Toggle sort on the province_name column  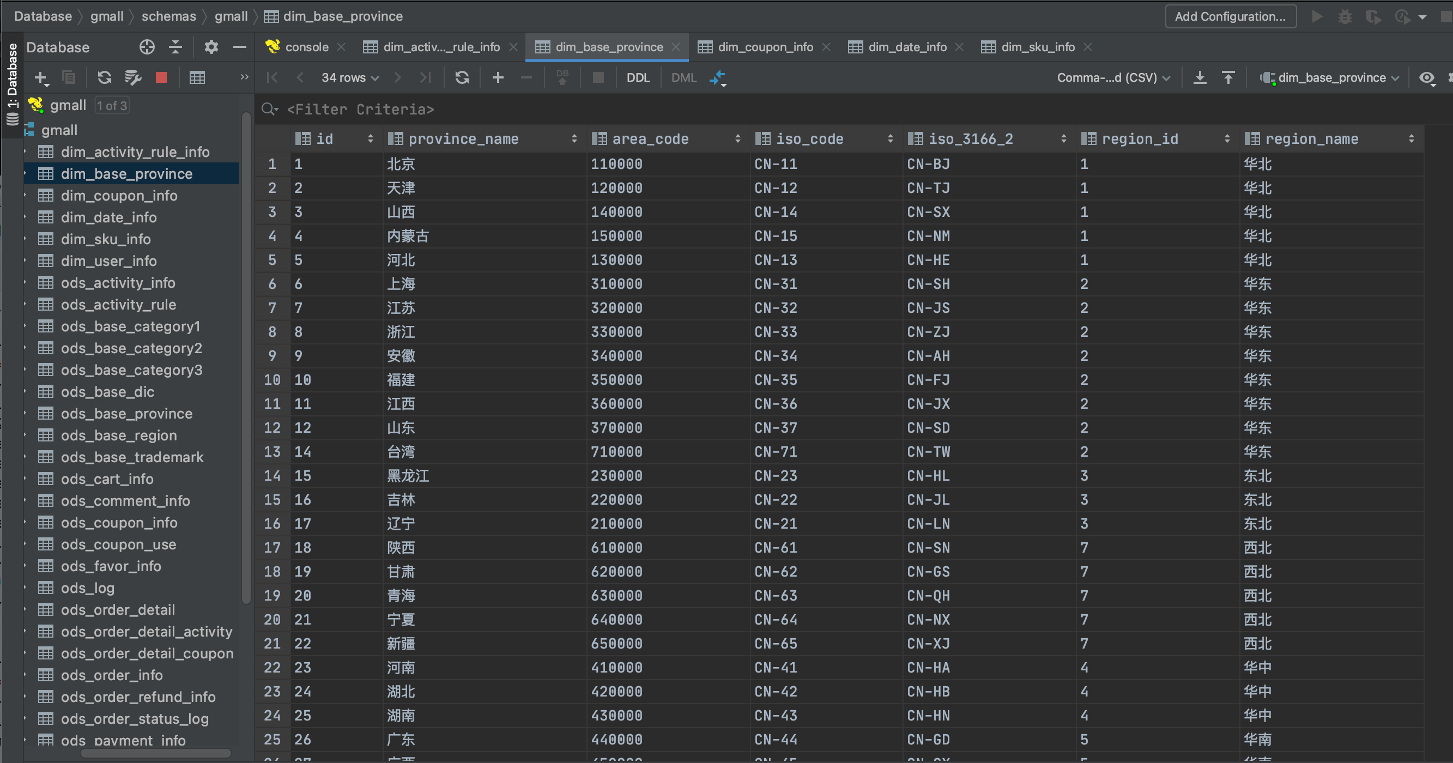574,139
